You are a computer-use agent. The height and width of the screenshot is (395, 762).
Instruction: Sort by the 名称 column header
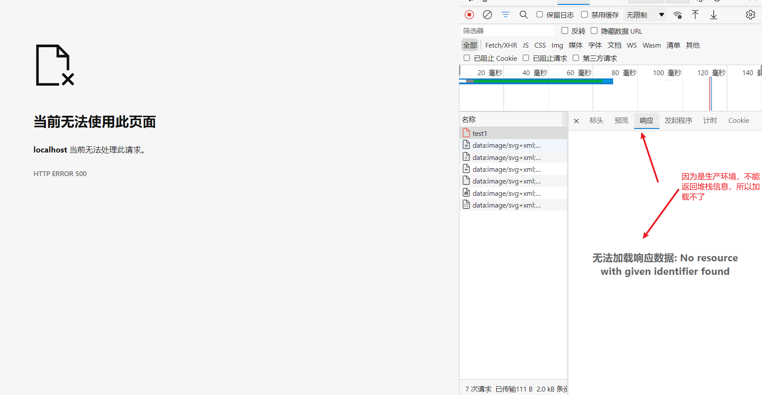coord(511,119)
